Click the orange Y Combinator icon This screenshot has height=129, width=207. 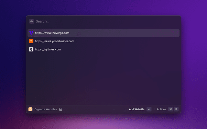click(31, 41)
